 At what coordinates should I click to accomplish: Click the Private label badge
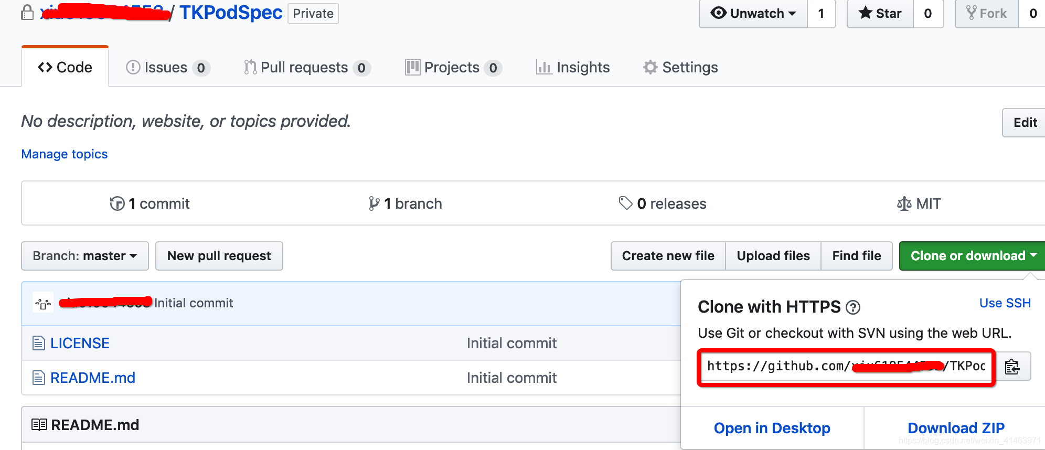pos(313,13)
